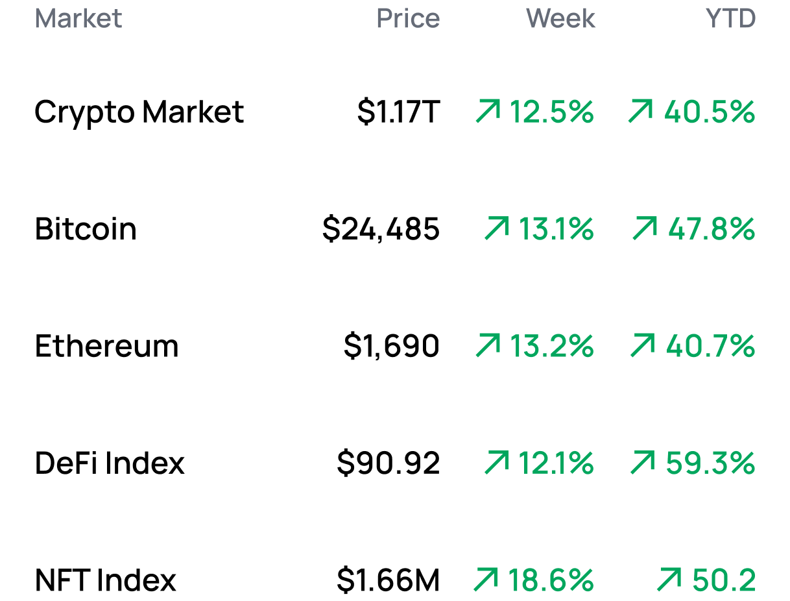Open the Bitcoin market entry

86,229
